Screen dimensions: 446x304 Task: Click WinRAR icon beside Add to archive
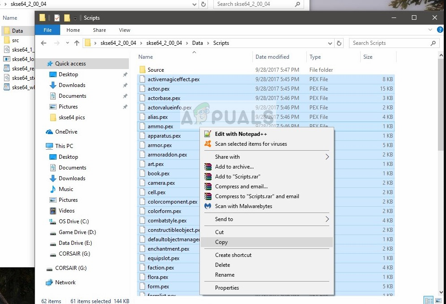[x=208, y=167]
